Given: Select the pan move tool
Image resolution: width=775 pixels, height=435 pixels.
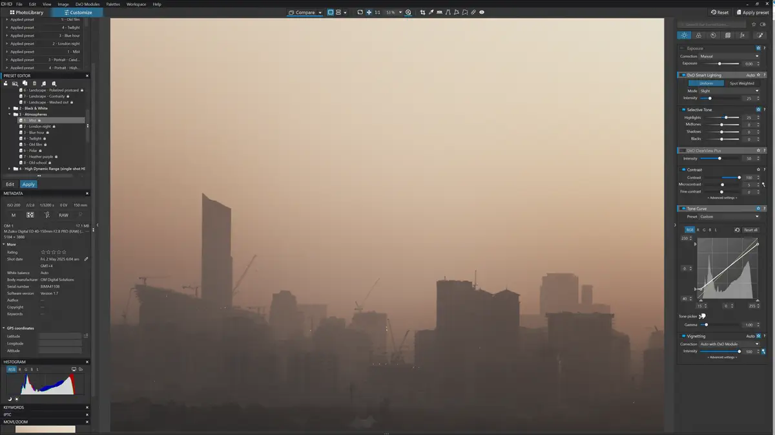Looking at the screenshot, I should 369,12.
